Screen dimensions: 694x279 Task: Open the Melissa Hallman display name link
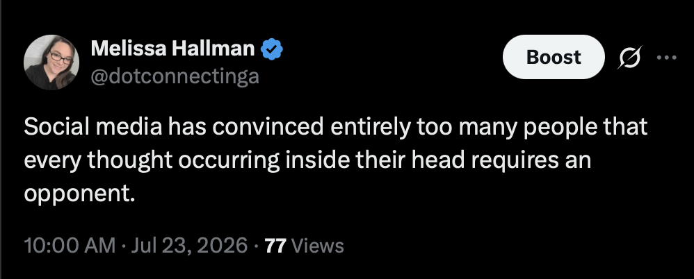173,48
